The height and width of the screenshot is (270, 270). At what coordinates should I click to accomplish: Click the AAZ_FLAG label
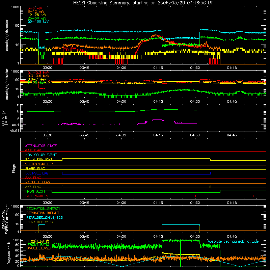[33, 187]
